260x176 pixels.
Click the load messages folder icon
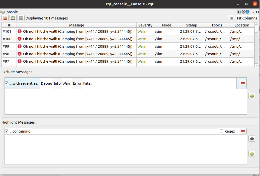click(x=5, y=18)
